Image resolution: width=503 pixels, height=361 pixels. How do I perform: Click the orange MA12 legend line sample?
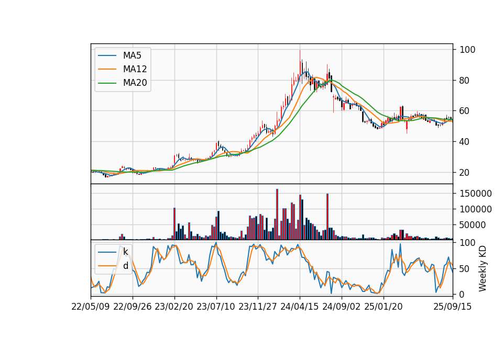[x=107, y=69]
